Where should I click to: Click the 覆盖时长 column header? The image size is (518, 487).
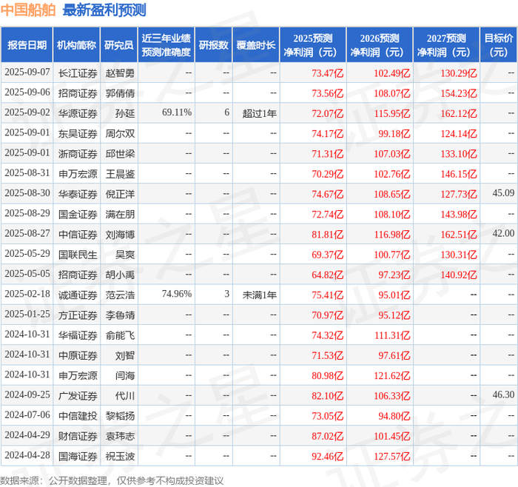click(x=256, y=45)
